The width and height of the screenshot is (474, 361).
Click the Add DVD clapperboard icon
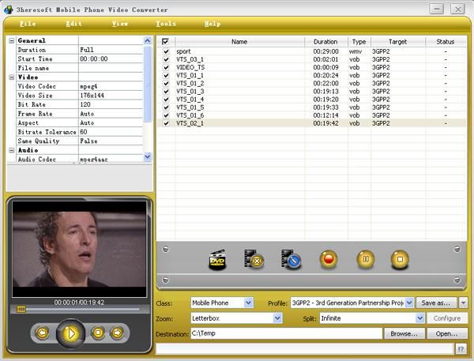click(x=218, y=259)
